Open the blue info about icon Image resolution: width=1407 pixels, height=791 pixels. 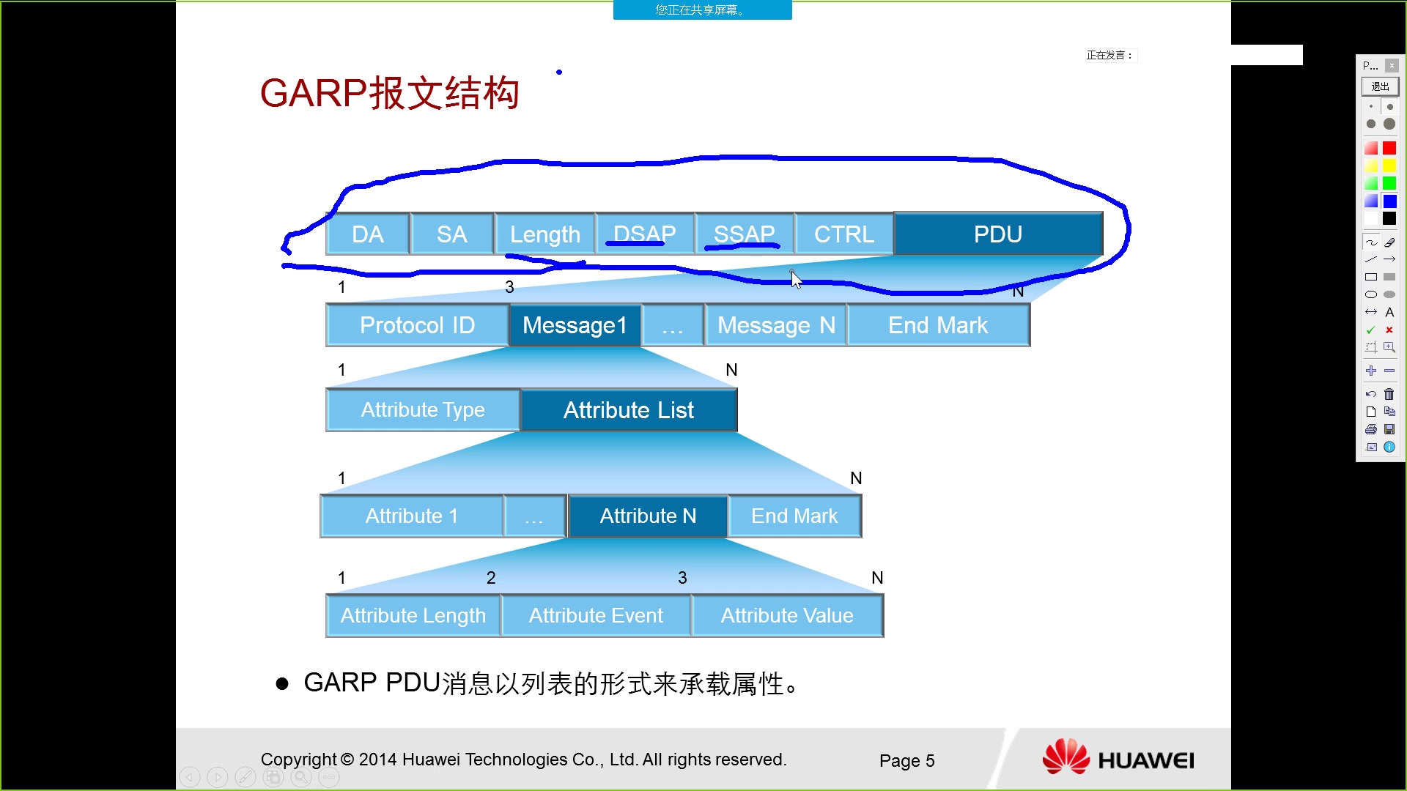pyautogui.click(x=1389, y=447)
